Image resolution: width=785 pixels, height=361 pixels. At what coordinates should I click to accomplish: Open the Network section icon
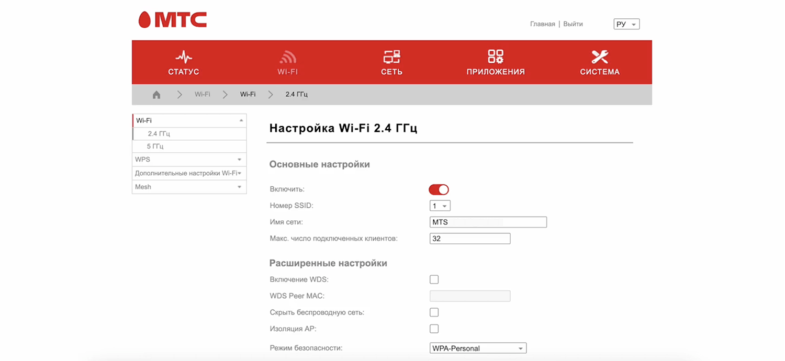[x=391, y=57]
